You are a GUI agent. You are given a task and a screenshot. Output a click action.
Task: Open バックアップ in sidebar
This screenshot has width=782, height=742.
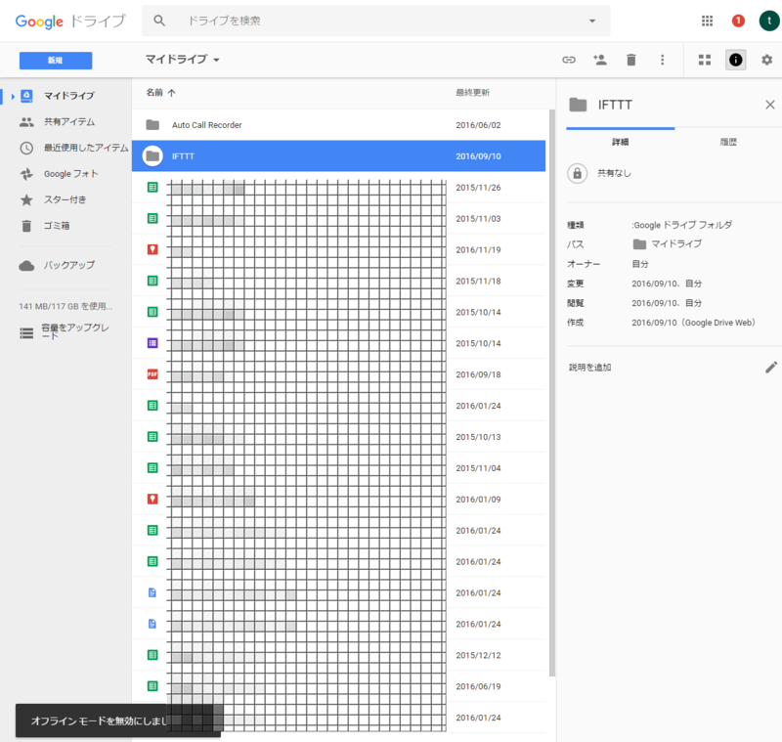pos(68,265)
